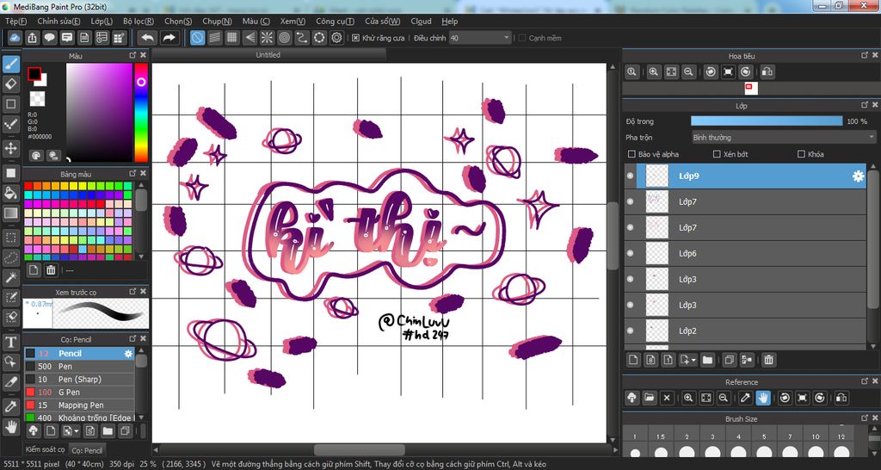Screen dimensions: 881x470
Task: Adjust the Độ trong opacity slider
Action: [767, 121]
